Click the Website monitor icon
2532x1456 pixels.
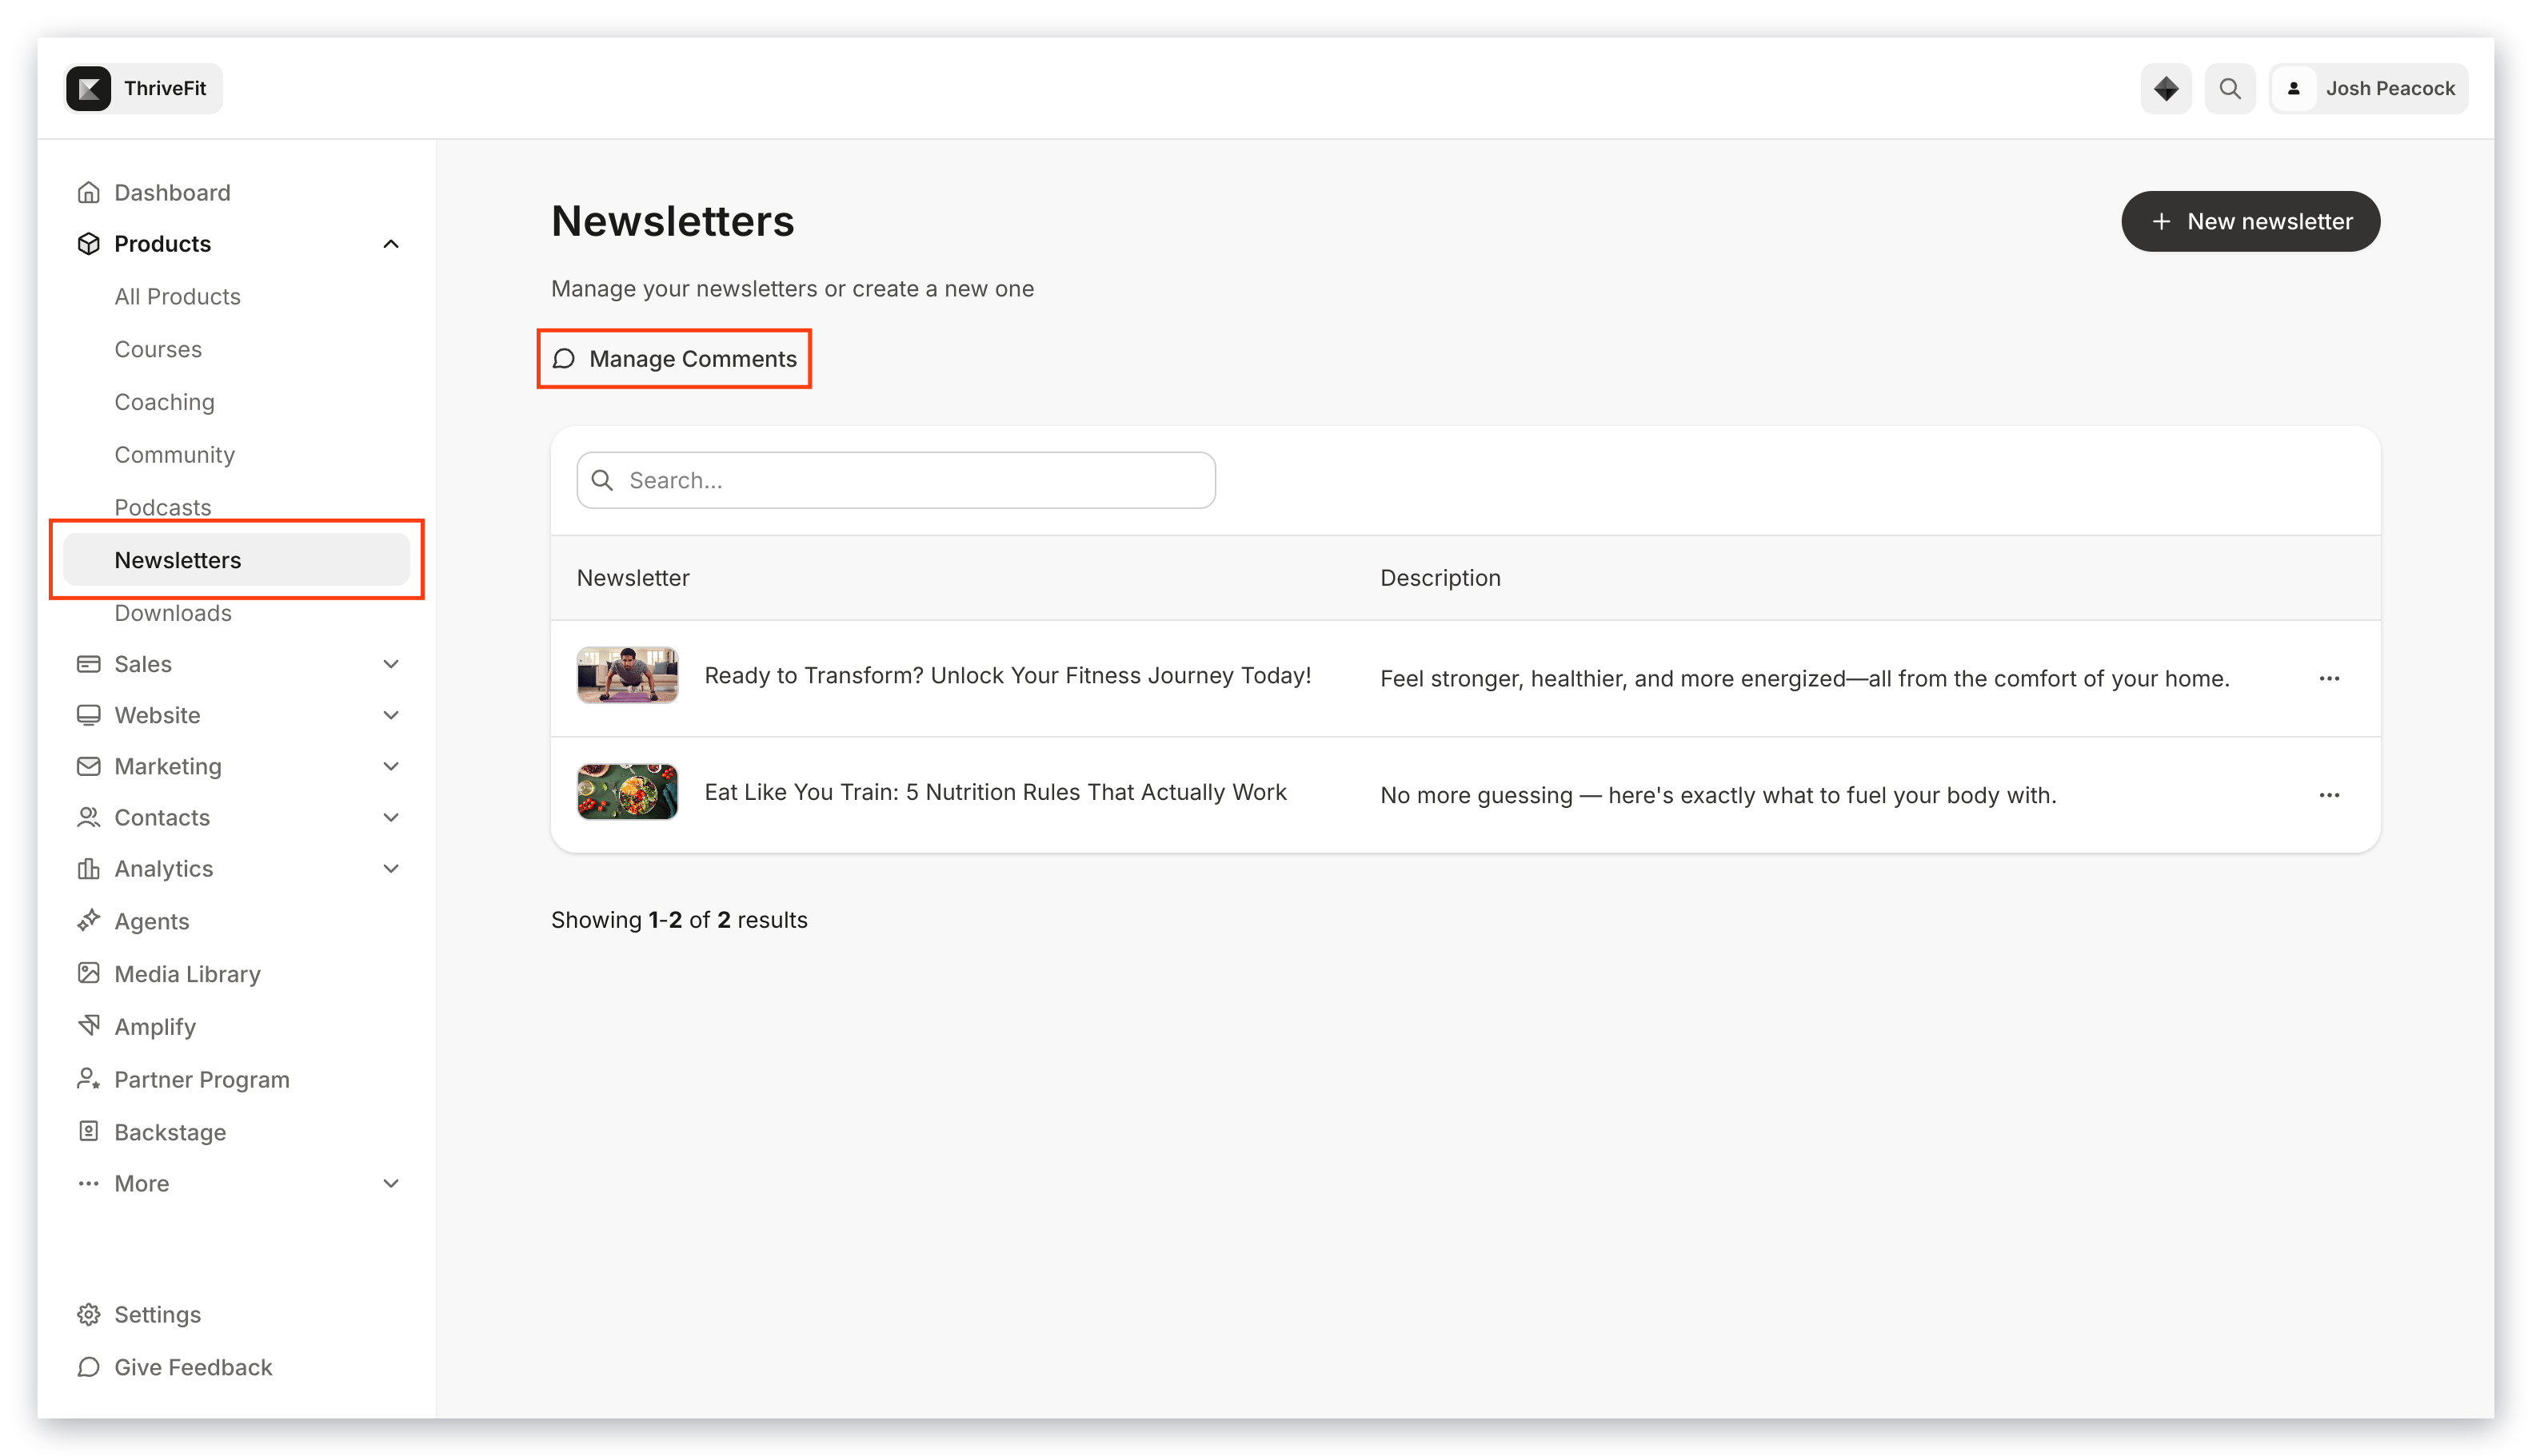pyautogui.click(x=88, y=715)
